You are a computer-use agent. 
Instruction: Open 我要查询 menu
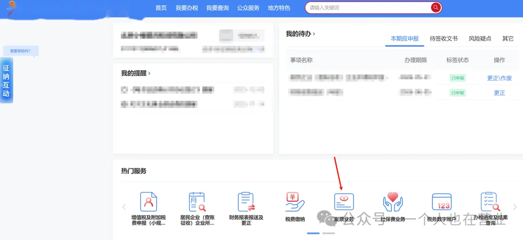(217, 8)
